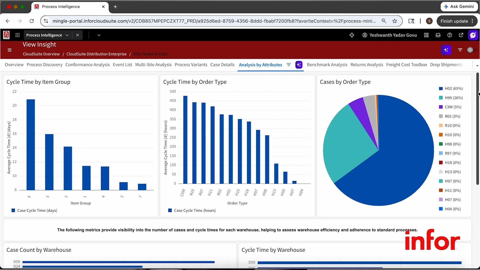This screenshot has height=270, width=480.
Task: Click the Infor home logo icon
Action: click(x=6, y=35)
